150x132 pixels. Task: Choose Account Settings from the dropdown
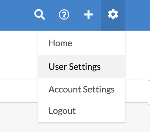pos(81,89)
